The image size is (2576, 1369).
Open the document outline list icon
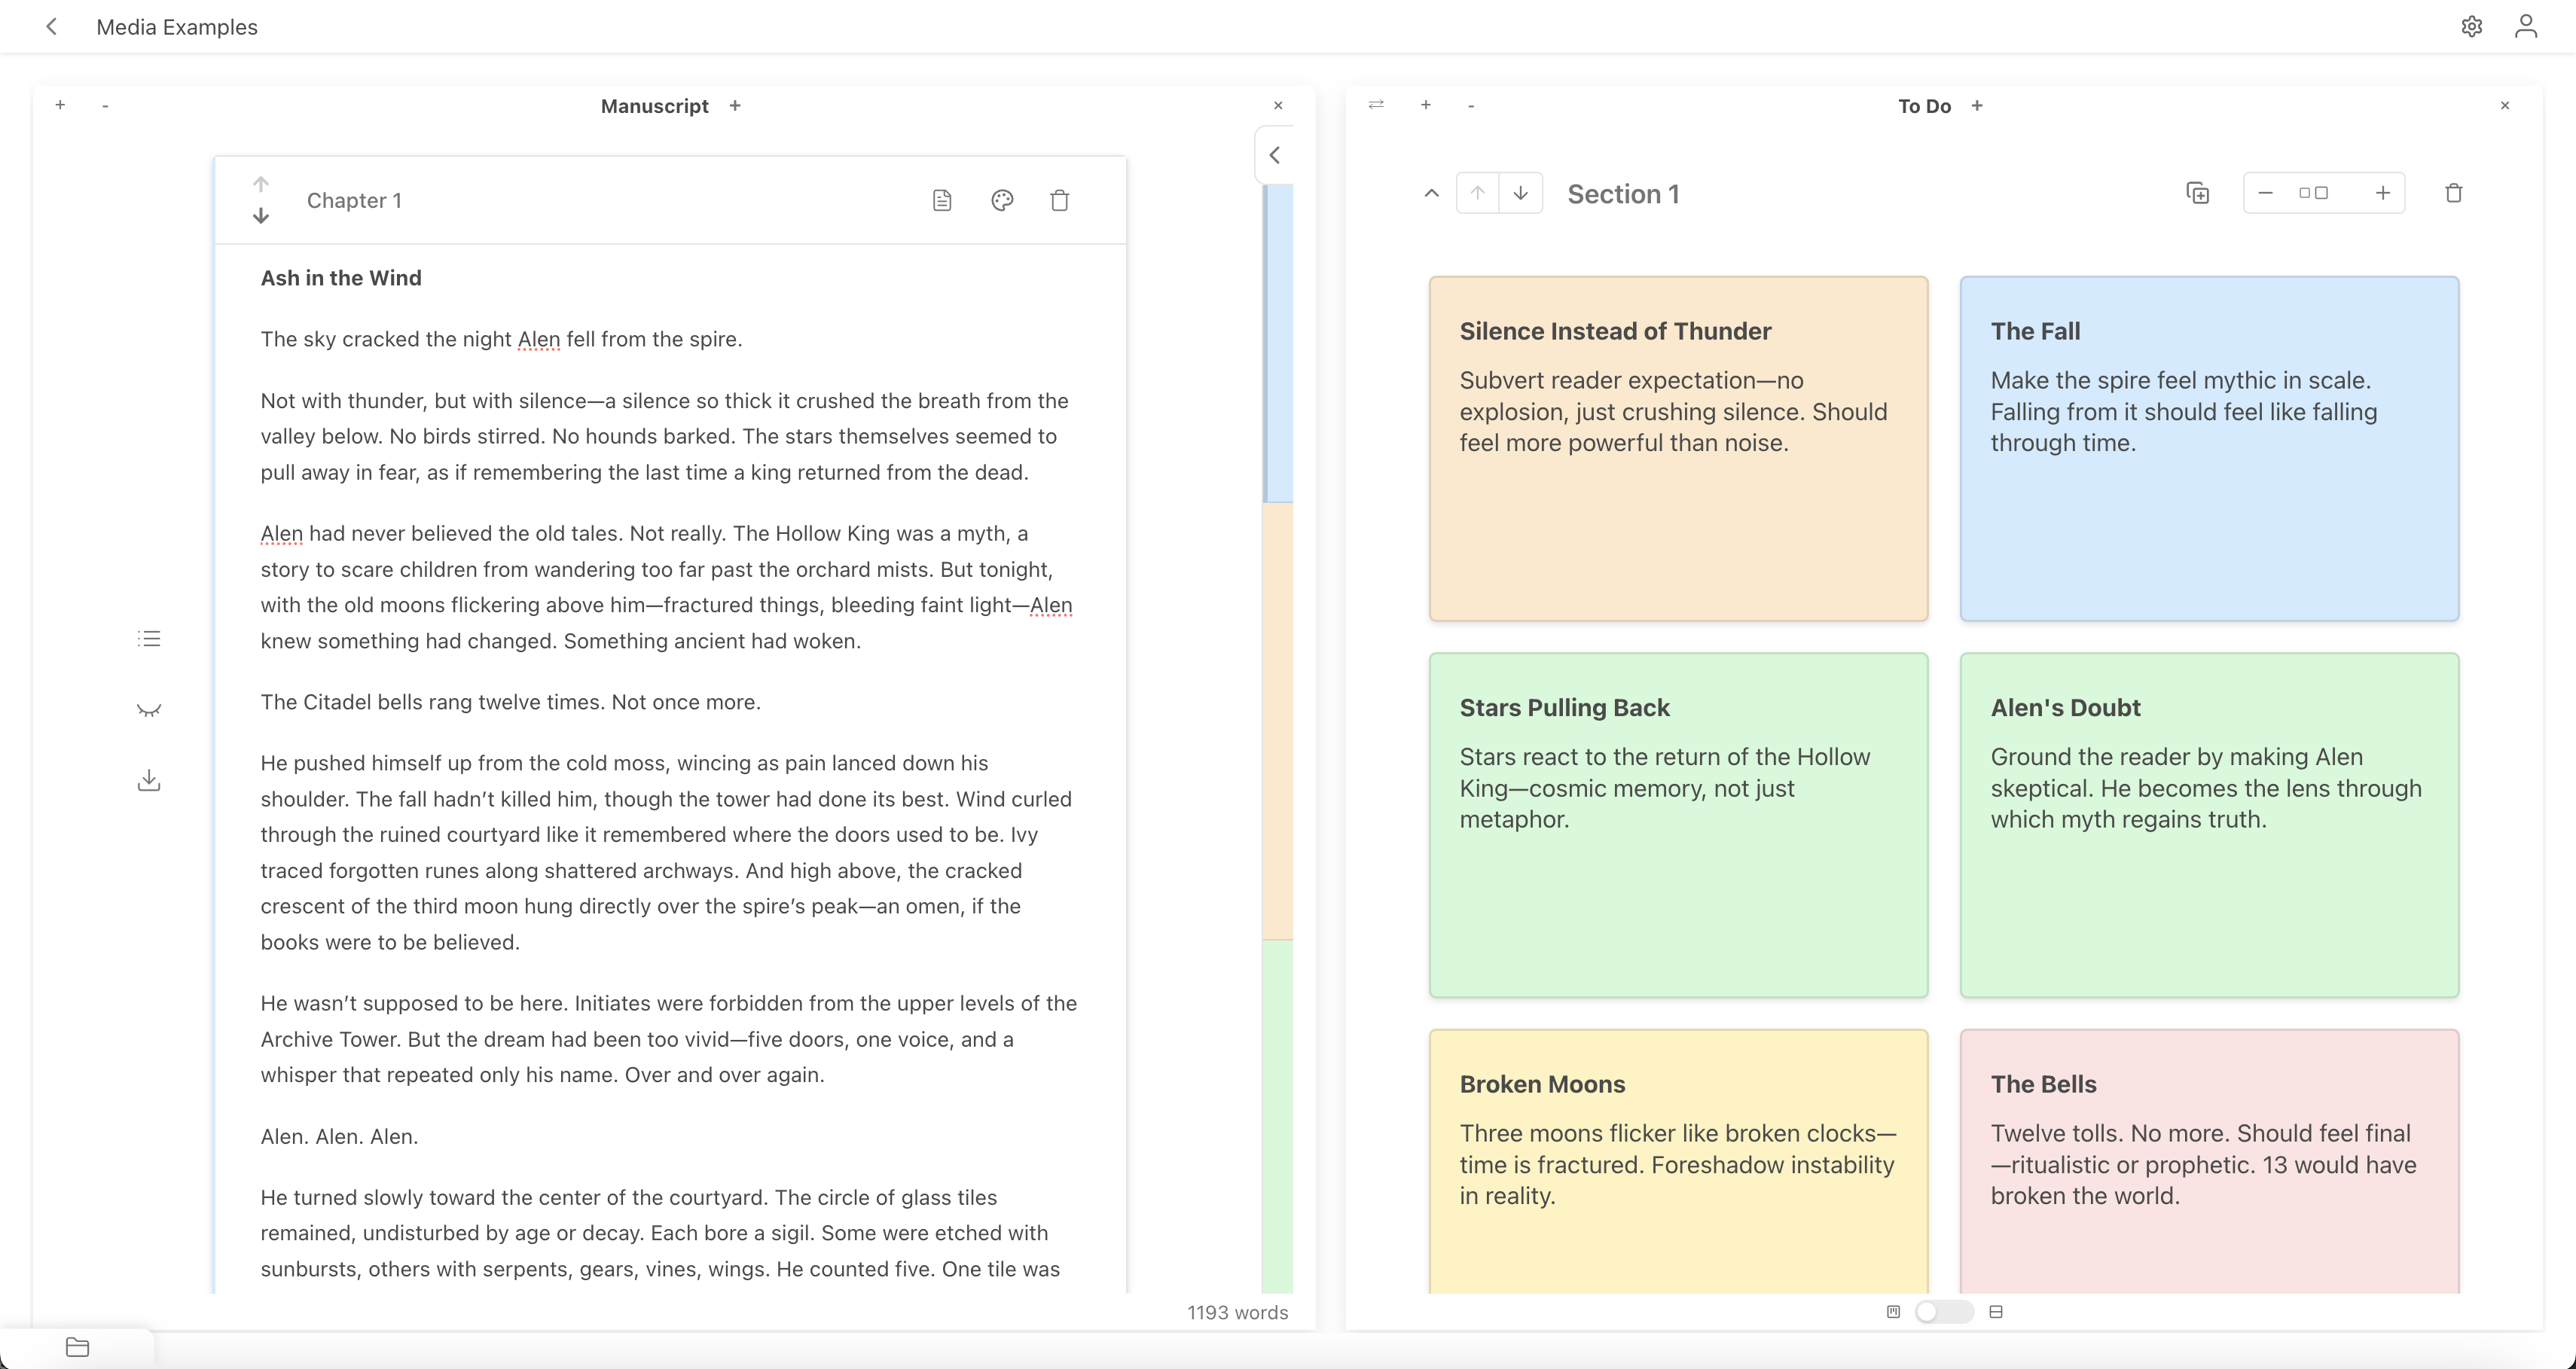click(149, 638)
